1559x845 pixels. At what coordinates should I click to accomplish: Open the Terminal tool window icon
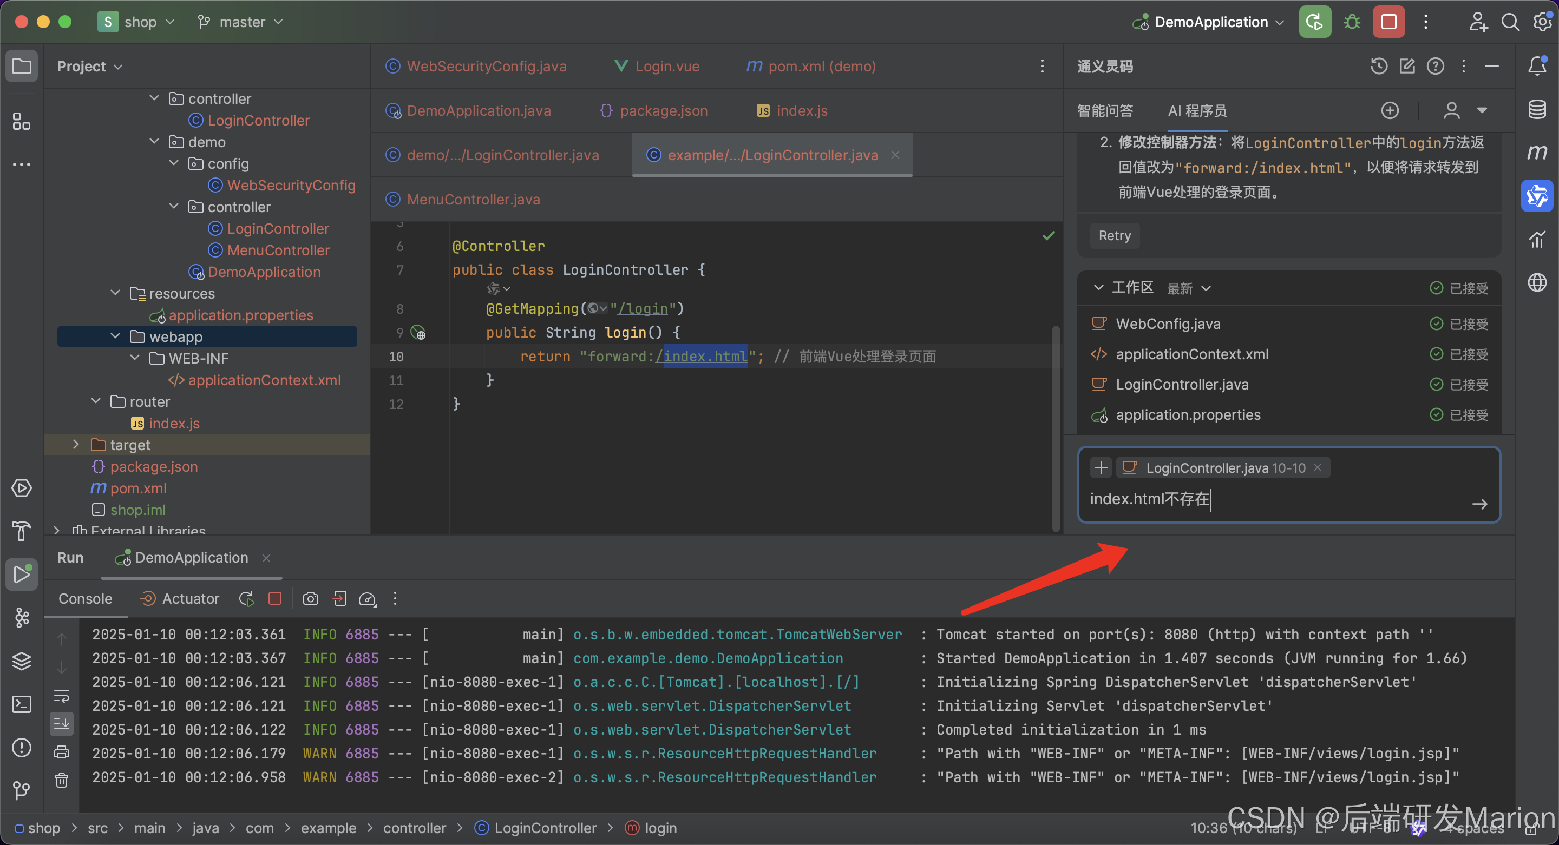[21, 704]
